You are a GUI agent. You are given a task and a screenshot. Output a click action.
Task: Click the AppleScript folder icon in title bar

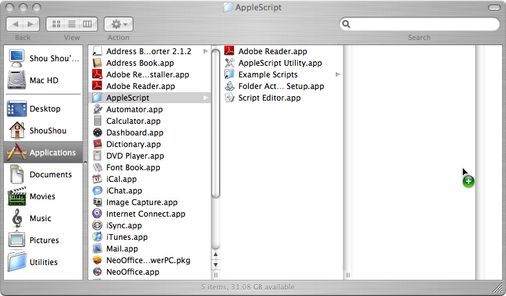(x=228, y=7)
